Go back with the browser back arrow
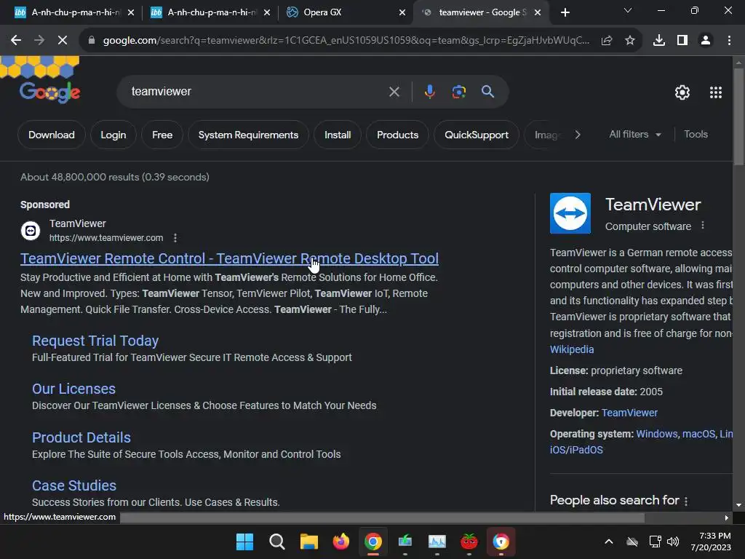745x559 pixels. click(16, 41)
